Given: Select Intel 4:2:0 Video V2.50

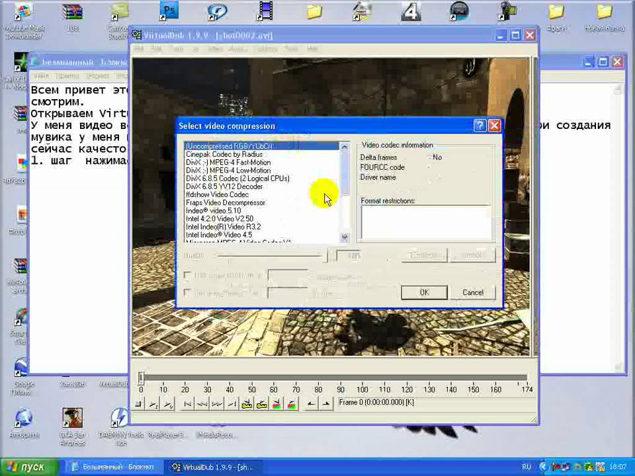Looking at the screenshot, I should [262, 219].
